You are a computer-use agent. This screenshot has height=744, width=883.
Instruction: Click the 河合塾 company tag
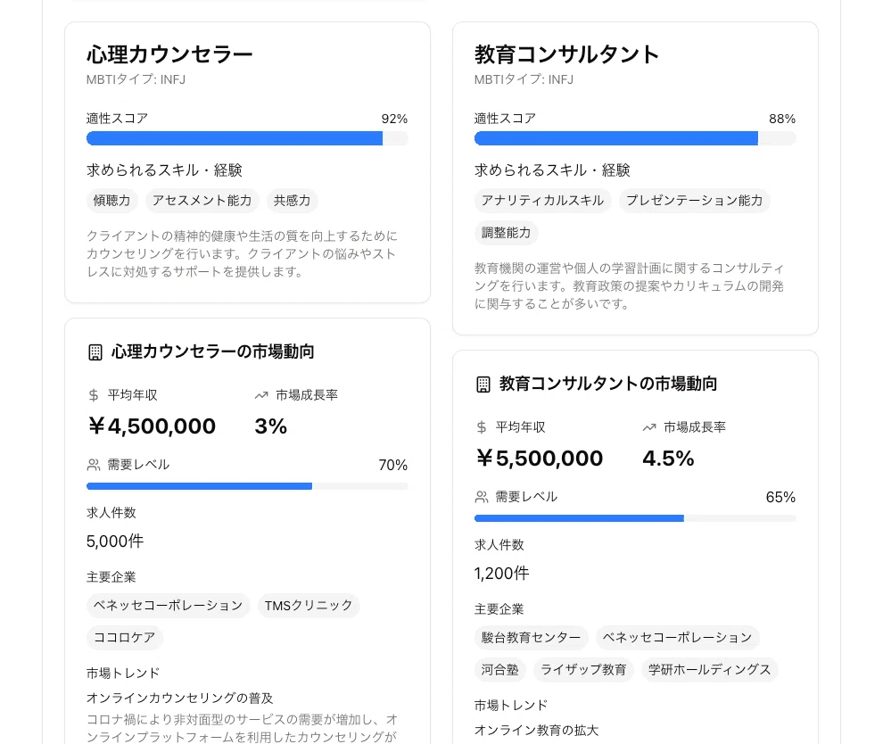click(500, 670)
